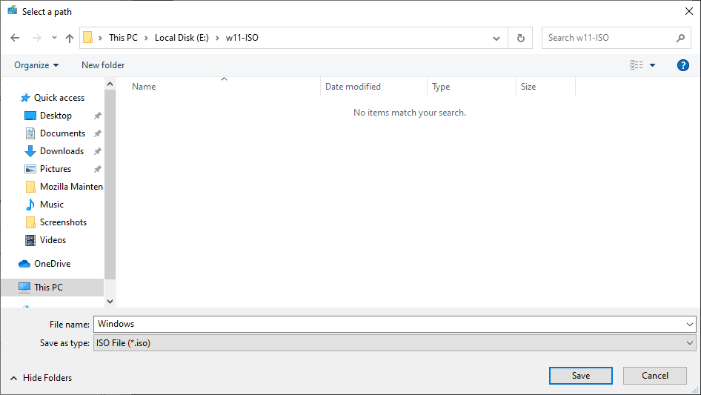Open the Organize menu
Screen dimensions: 701x395
[36, 65]
